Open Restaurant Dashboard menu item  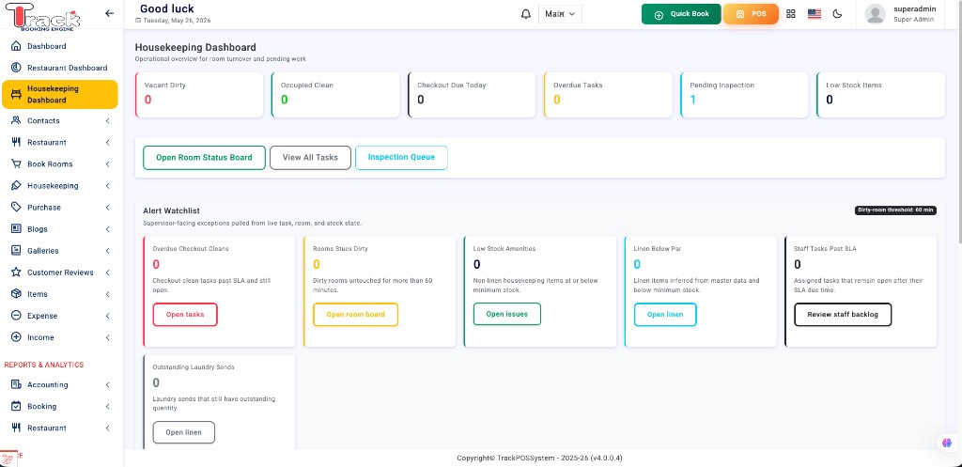(59, 68)
